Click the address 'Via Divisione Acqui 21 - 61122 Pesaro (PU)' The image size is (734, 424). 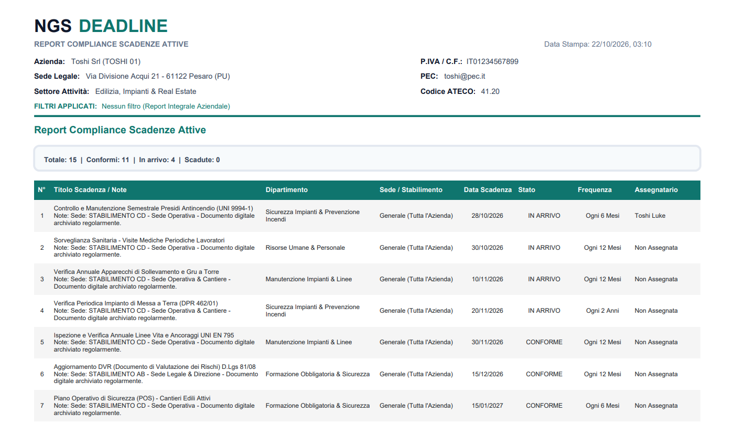[x=158, y=76]
